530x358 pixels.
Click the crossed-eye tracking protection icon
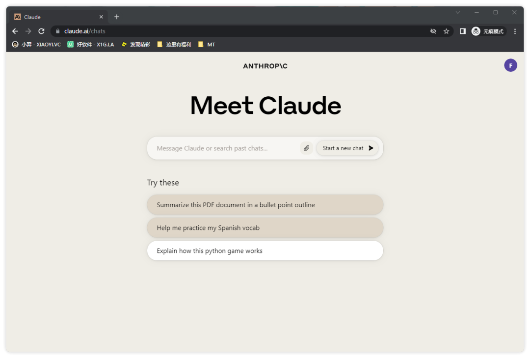(x=433, y=31)
